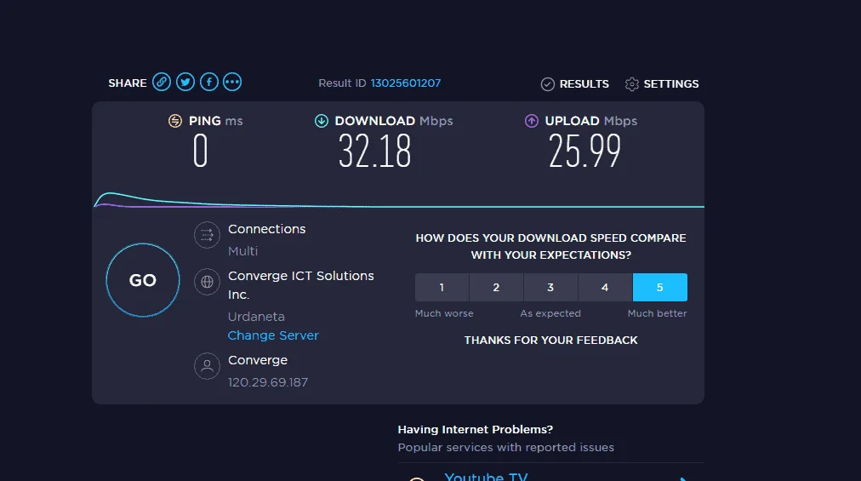
Task: Click the 25.99 upload value
Action: 584,152
